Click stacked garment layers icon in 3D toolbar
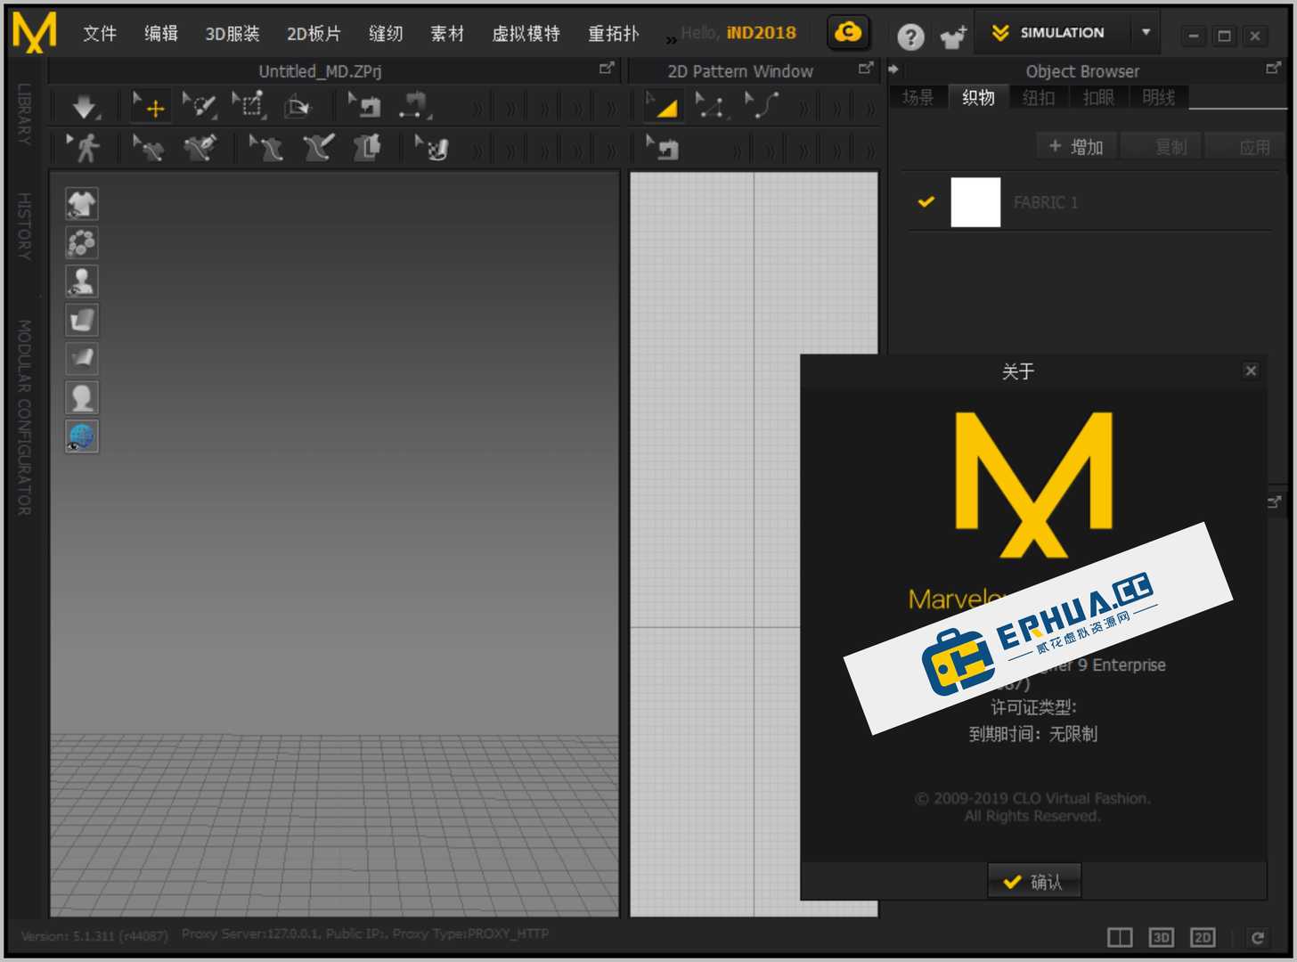The width and height of the screenshot is (1297, 962). [x=366, y=148]
